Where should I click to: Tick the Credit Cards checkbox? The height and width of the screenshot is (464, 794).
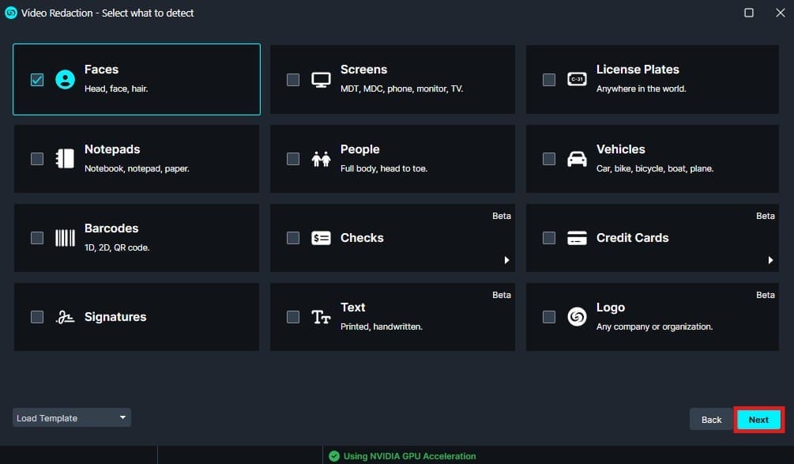point(549,238)
